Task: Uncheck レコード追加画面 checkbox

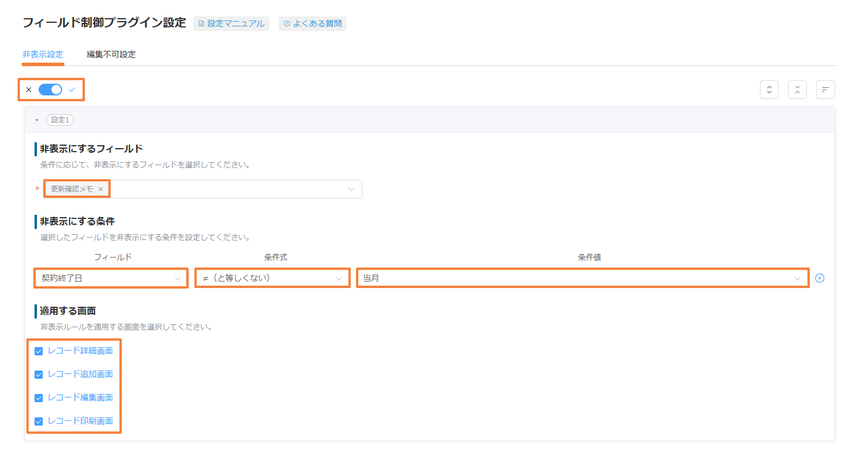Action: 39,375
